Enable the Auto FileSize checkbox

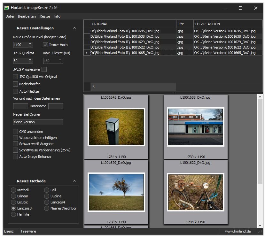click(15, 91)
